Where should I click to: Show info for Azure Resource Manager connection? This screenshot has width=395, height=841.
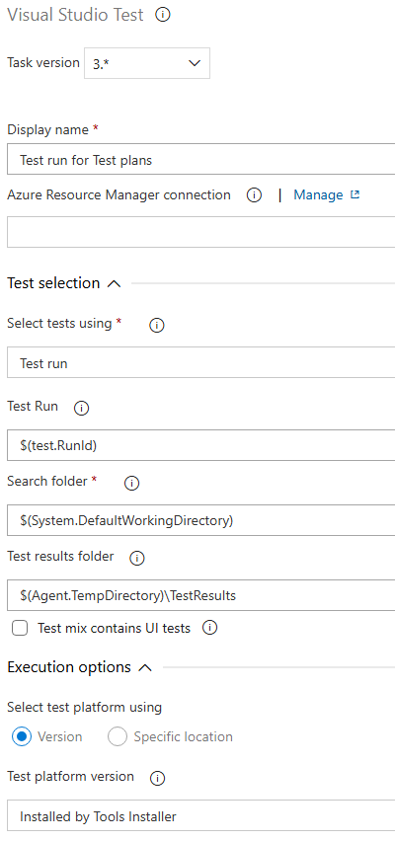pos(254,195)
